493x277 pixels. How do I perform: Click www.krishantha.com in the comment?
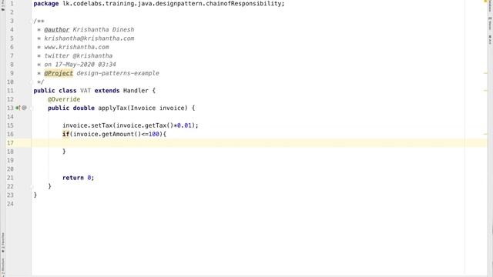[x=76, y=47]
